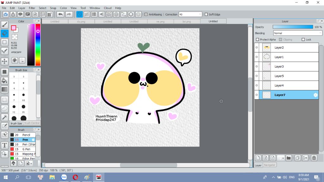Select the Eraser tool in left toolbar
This screenshot has height=182, width=324.
(x=4, y=33)
